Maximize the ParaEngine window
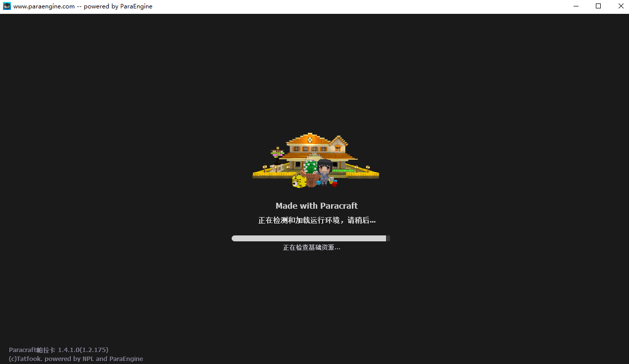Image resolution: width=629 pixels, height=364 pixels. coord(598,6)
